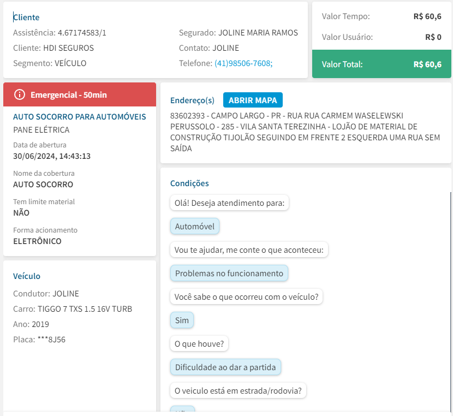Open the map with ABRIR MAPA
The width and height of the screenshot is (453, 416).
tap(253, 100)
